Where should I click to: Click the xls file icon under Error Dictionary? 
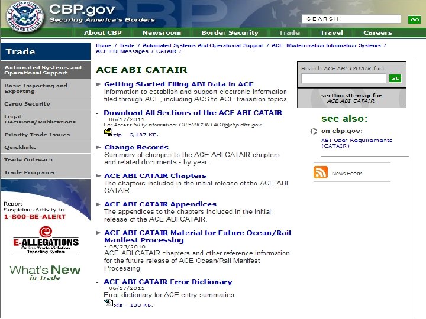pos(108,302)
